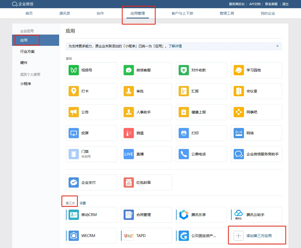Click the 应用 page heading
This screenshot has width=301, height=248.
pos(70,31)
